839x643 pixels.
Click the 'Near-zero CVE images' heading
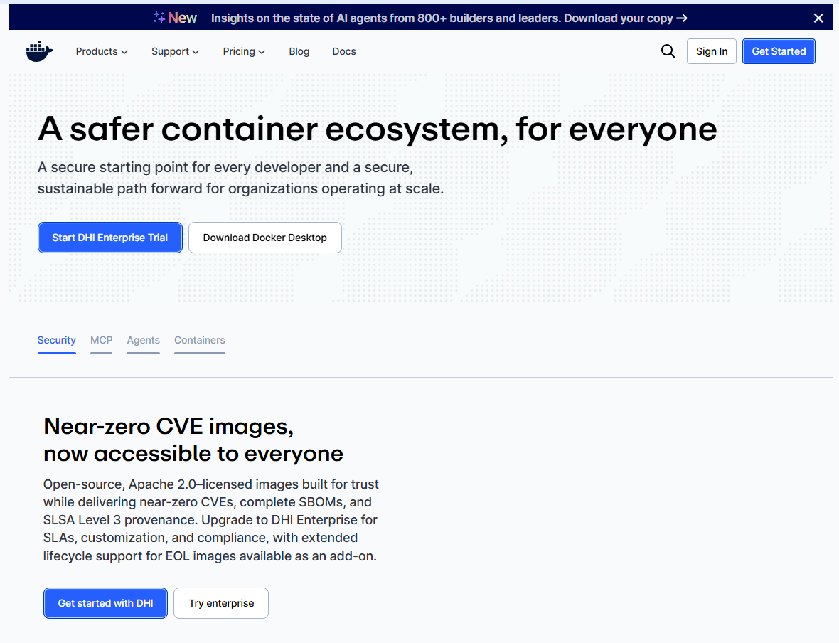[x=193, y=440]
